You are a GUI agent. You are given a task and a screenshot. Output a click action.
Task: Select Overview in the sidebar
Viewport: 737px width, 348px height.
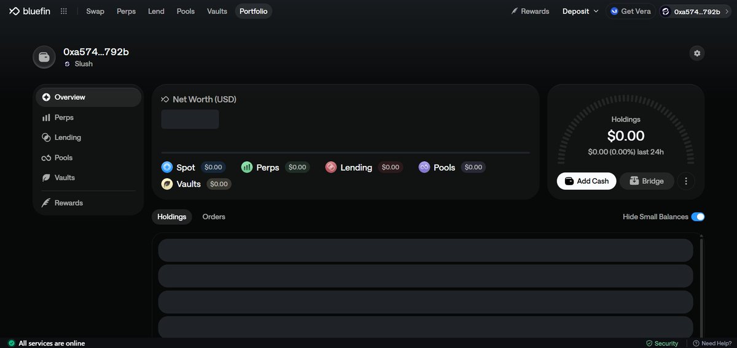pyautogui.click(x=88, y=97)
